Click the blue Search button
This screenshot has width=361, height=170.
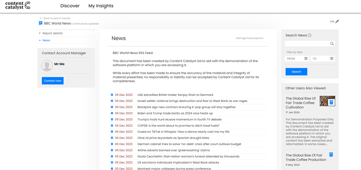(x=296, y=72)
